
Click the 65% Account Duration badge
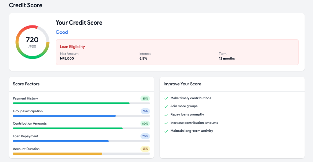click(145, 149)
